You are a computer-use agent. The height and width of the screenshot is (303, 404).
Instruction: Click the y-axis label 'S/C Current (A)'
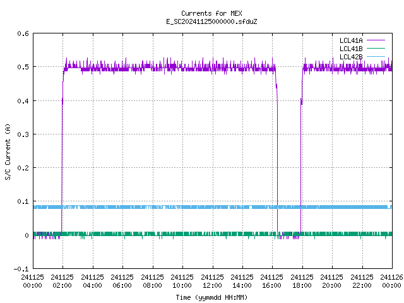pyautogui.click(x=8, y=151)
